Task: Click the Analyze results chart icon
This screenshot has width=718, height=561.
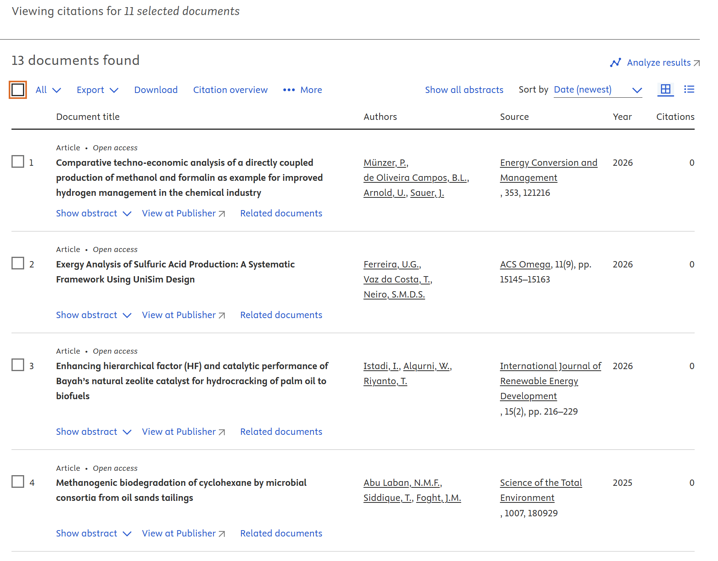Action: (x=615, y=63)
